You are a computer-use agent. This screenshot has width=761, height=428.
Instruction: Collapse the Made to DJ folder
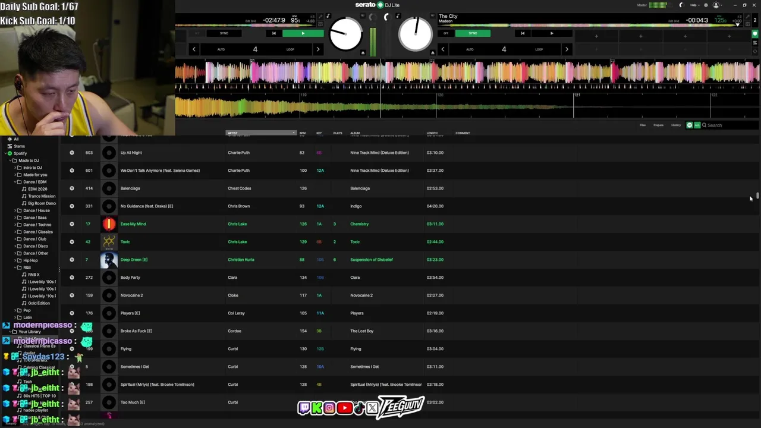9,160
